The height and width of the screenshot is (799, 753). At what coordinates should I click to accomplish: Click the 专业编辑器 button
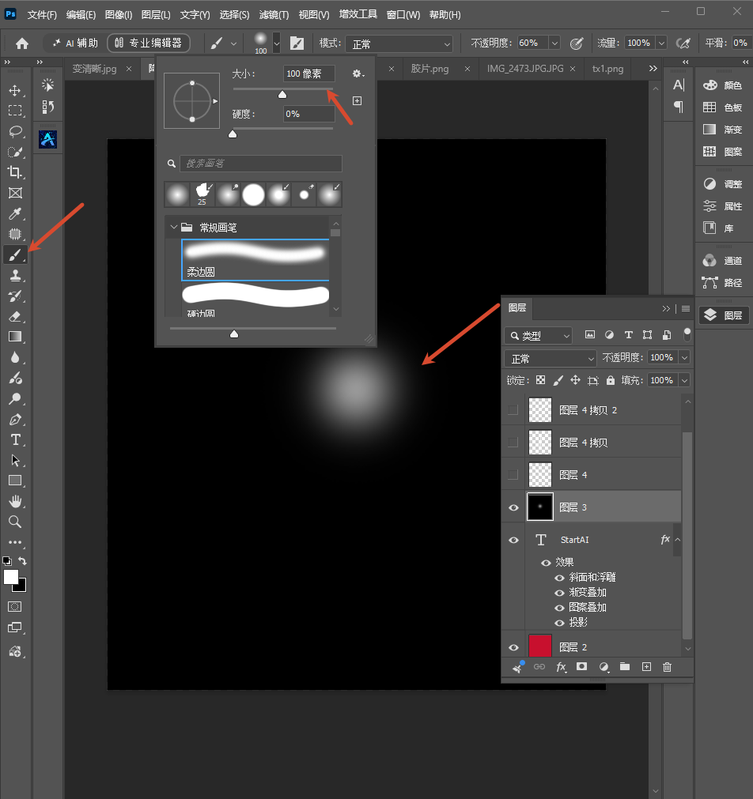[149, 43]
